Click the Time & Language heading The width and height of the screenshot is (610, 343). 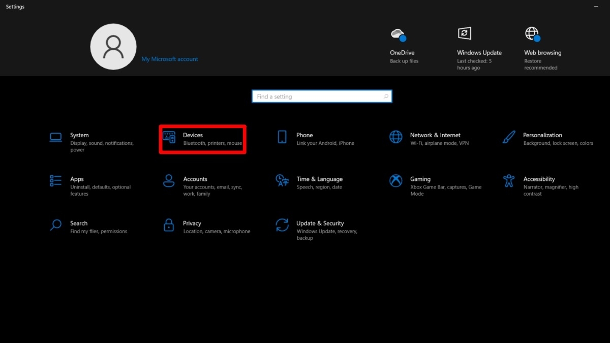(x=320, y=179)
